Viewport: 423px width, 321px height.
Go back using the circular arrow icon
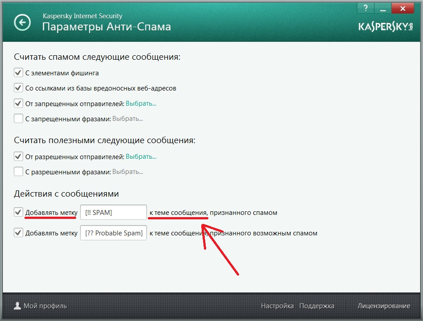click(22, 22)
